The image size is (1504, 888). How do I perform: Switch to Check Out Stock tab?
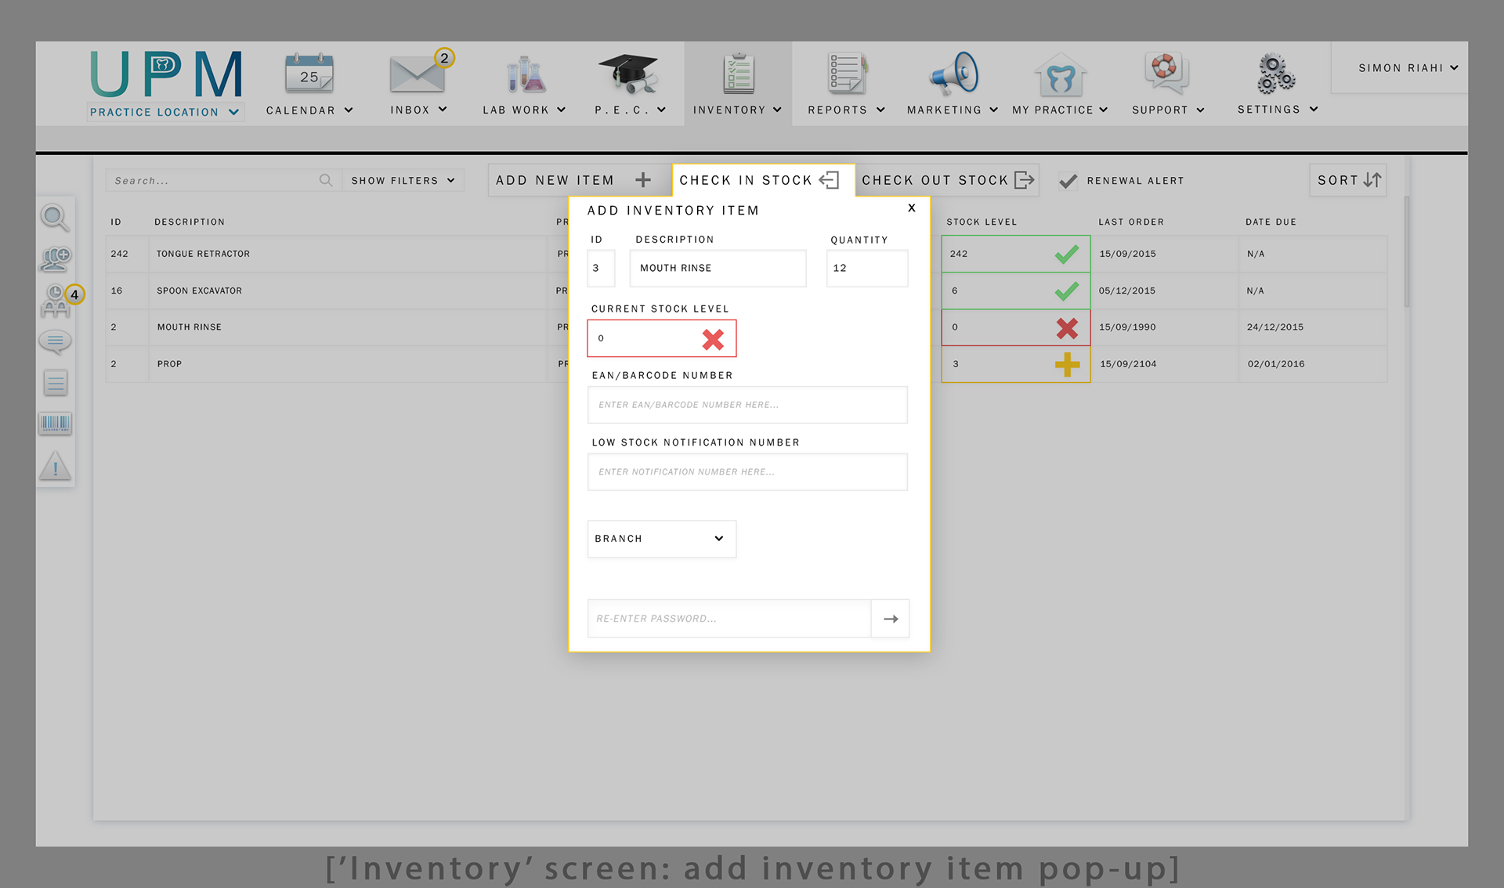(x=947, y=180)
